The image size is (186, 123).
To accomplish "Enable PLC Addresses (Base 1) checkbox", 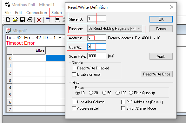I will (x=123, y=102).
